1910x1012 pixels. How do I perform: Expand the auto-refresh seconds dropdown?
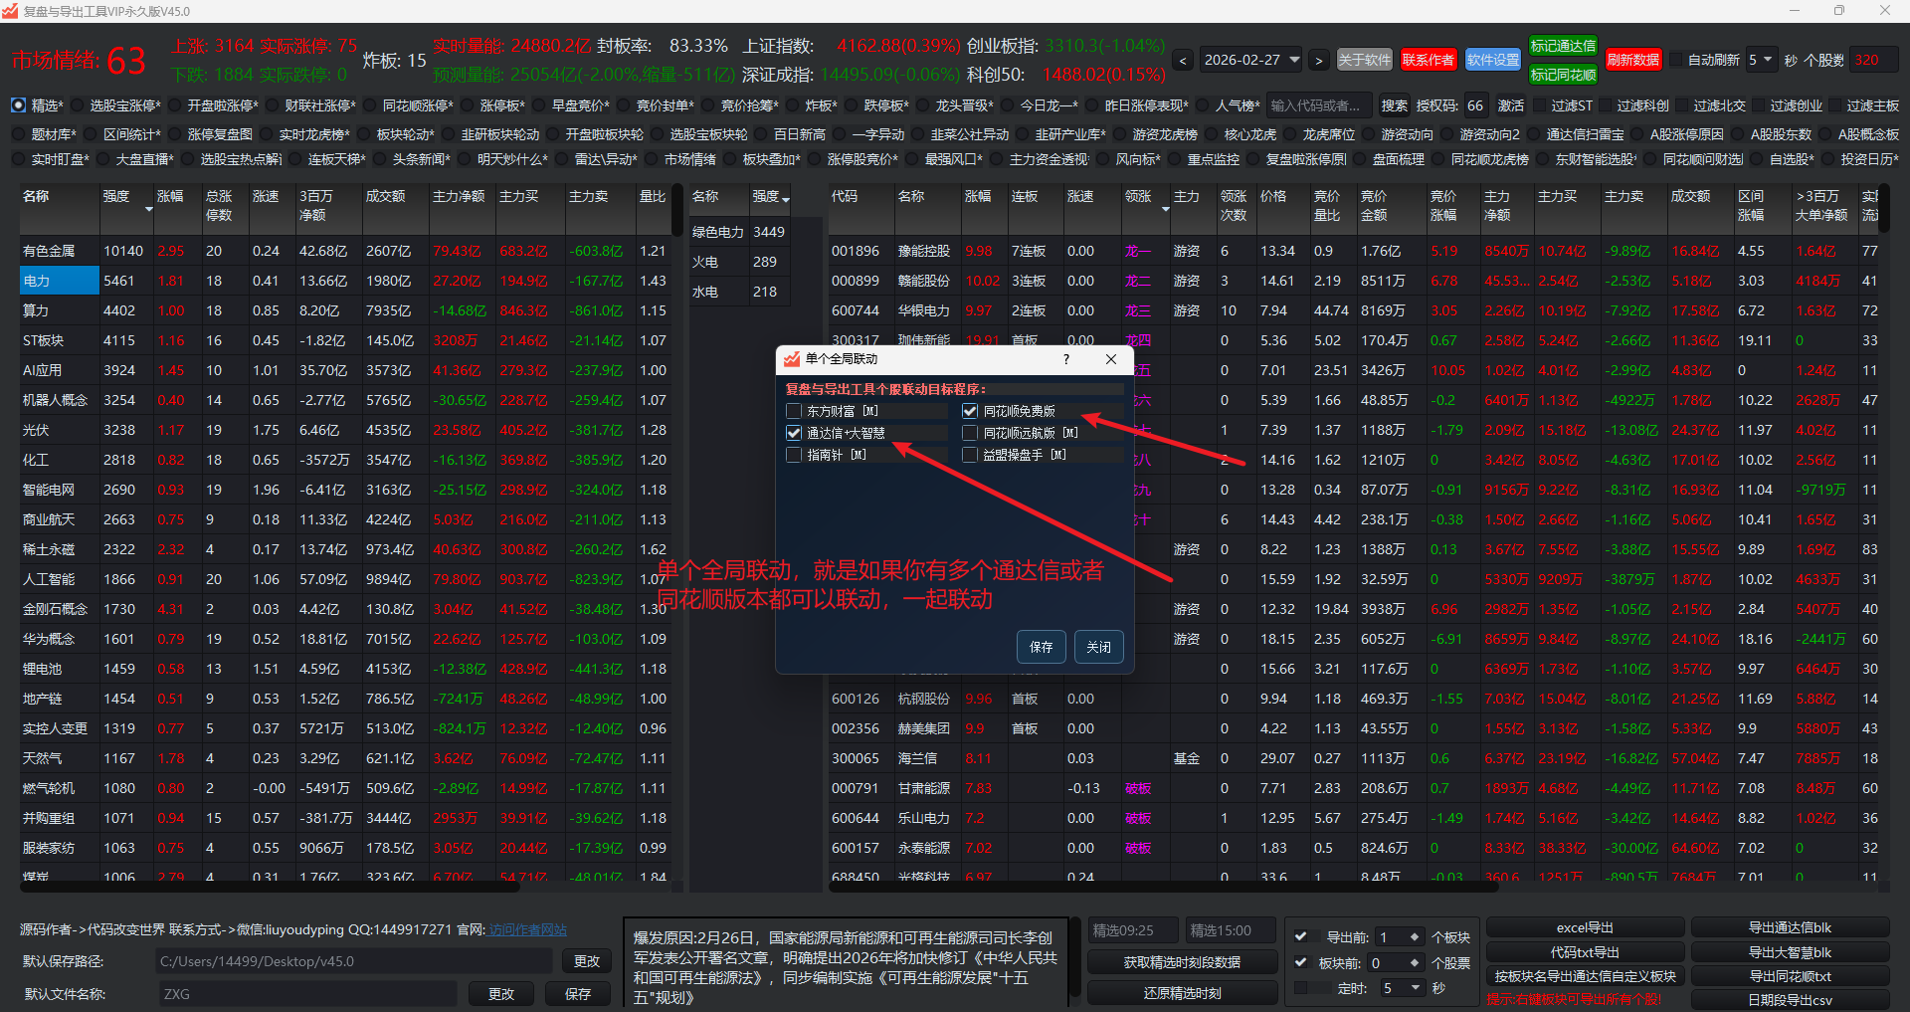coord(1768,60)
